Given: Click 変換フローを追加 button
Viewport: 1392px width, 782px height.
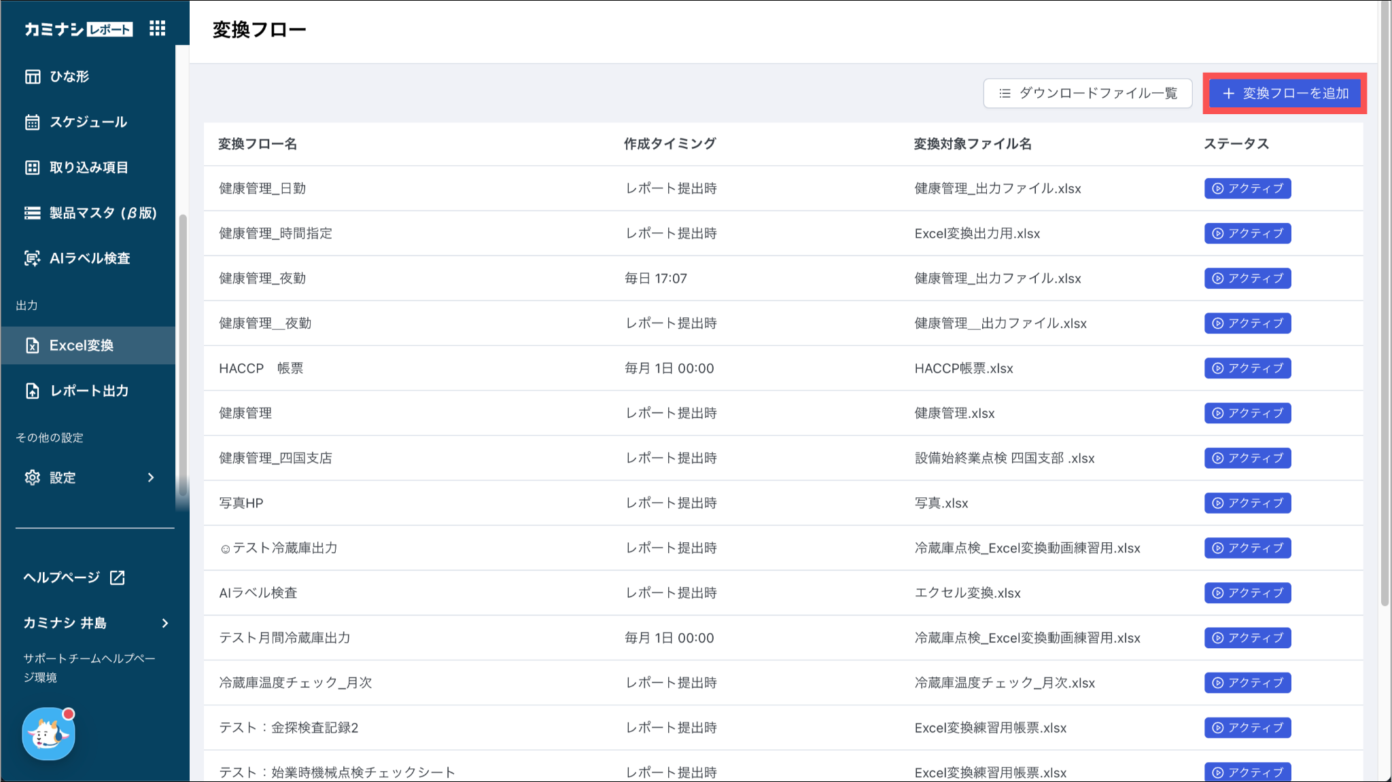Looking at the screenshot, I should point(1285,93).
